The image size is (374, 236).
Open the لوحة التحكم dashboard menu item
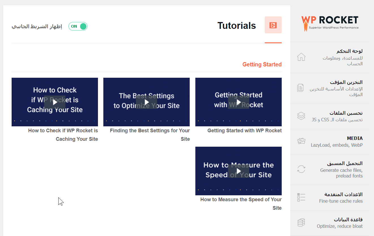point(330,57)
